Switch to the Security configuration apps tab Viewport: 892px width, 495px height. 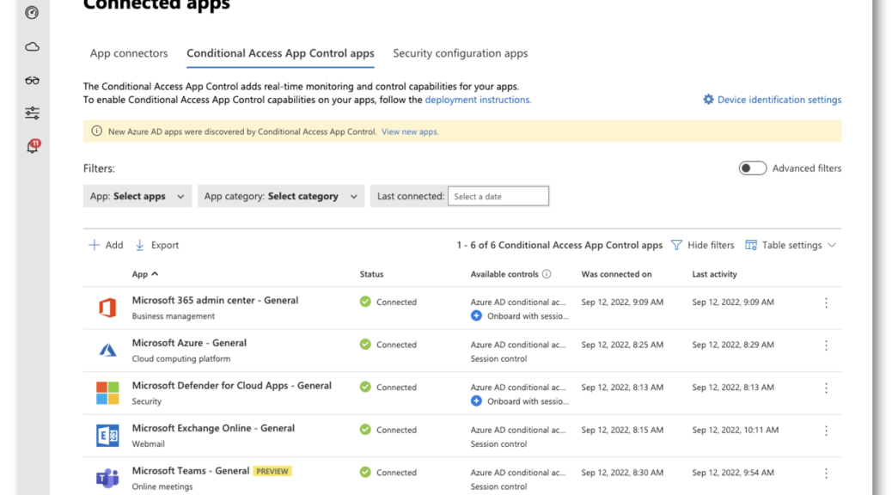pos(461,53)
